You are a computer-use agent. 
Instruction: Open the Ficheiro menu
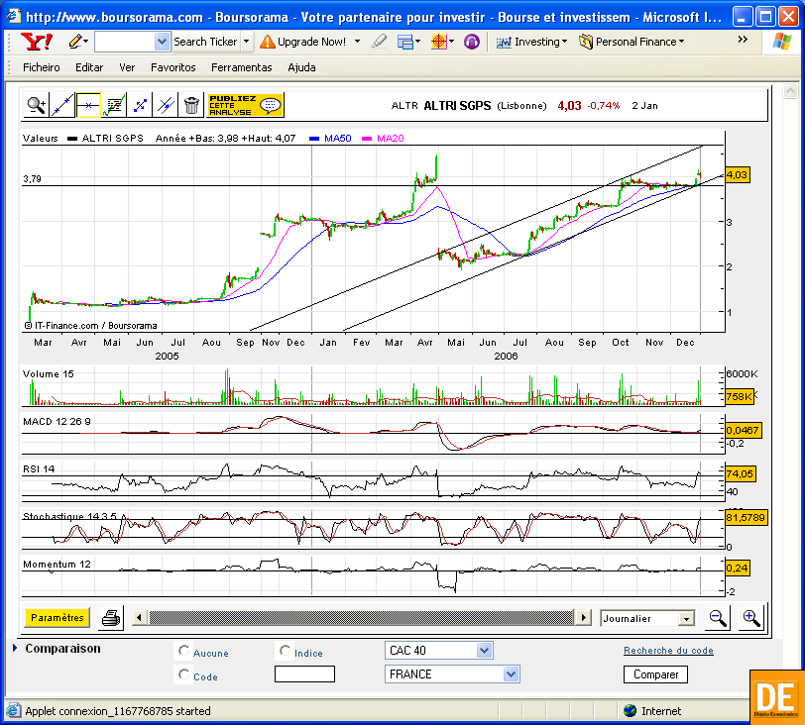[x=41, y=67]
